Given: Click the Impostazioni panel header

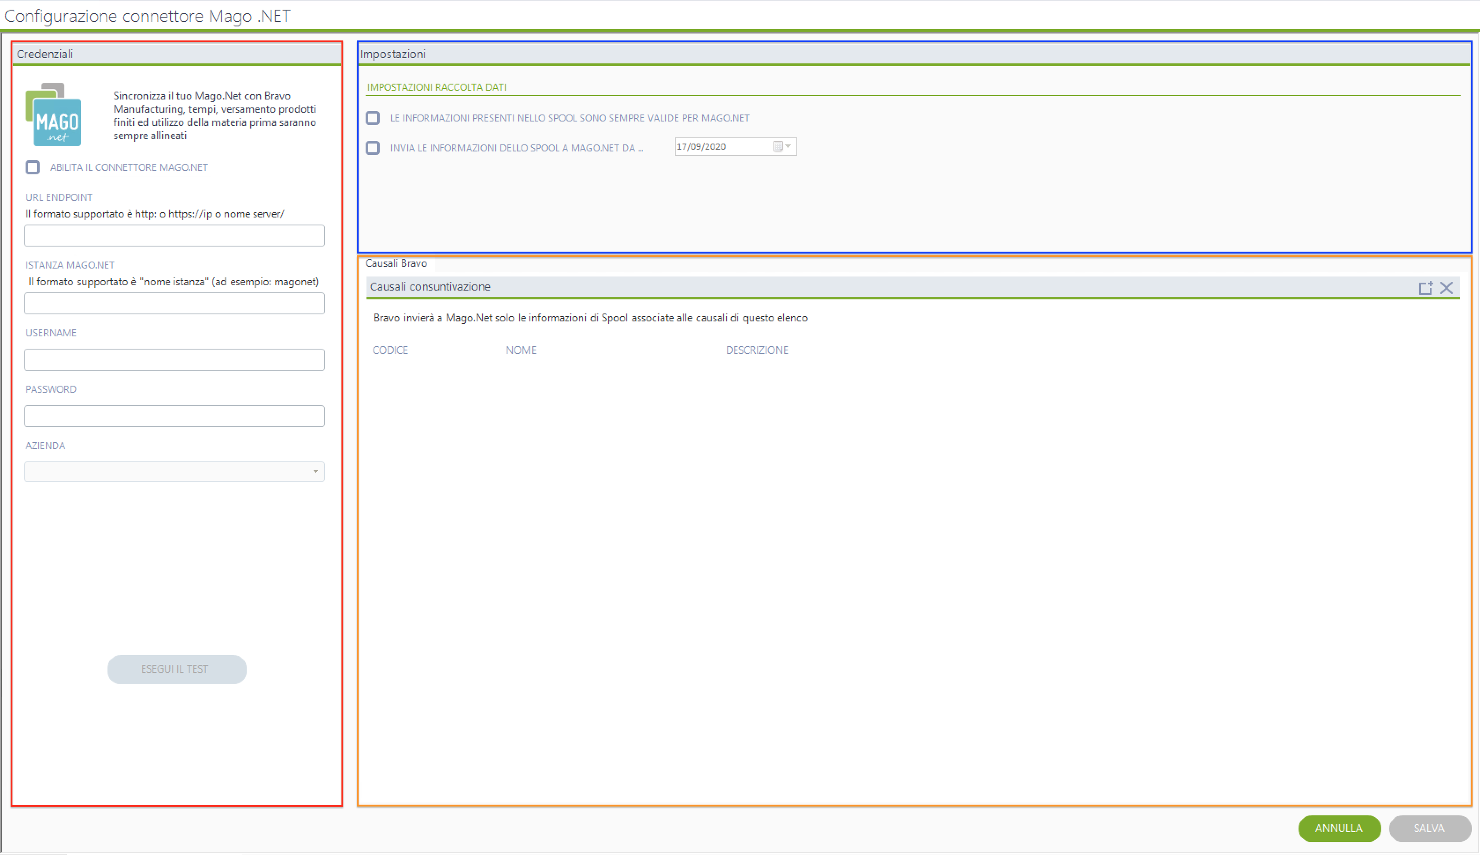Looking at the screenshot, I should coord(915,54).
